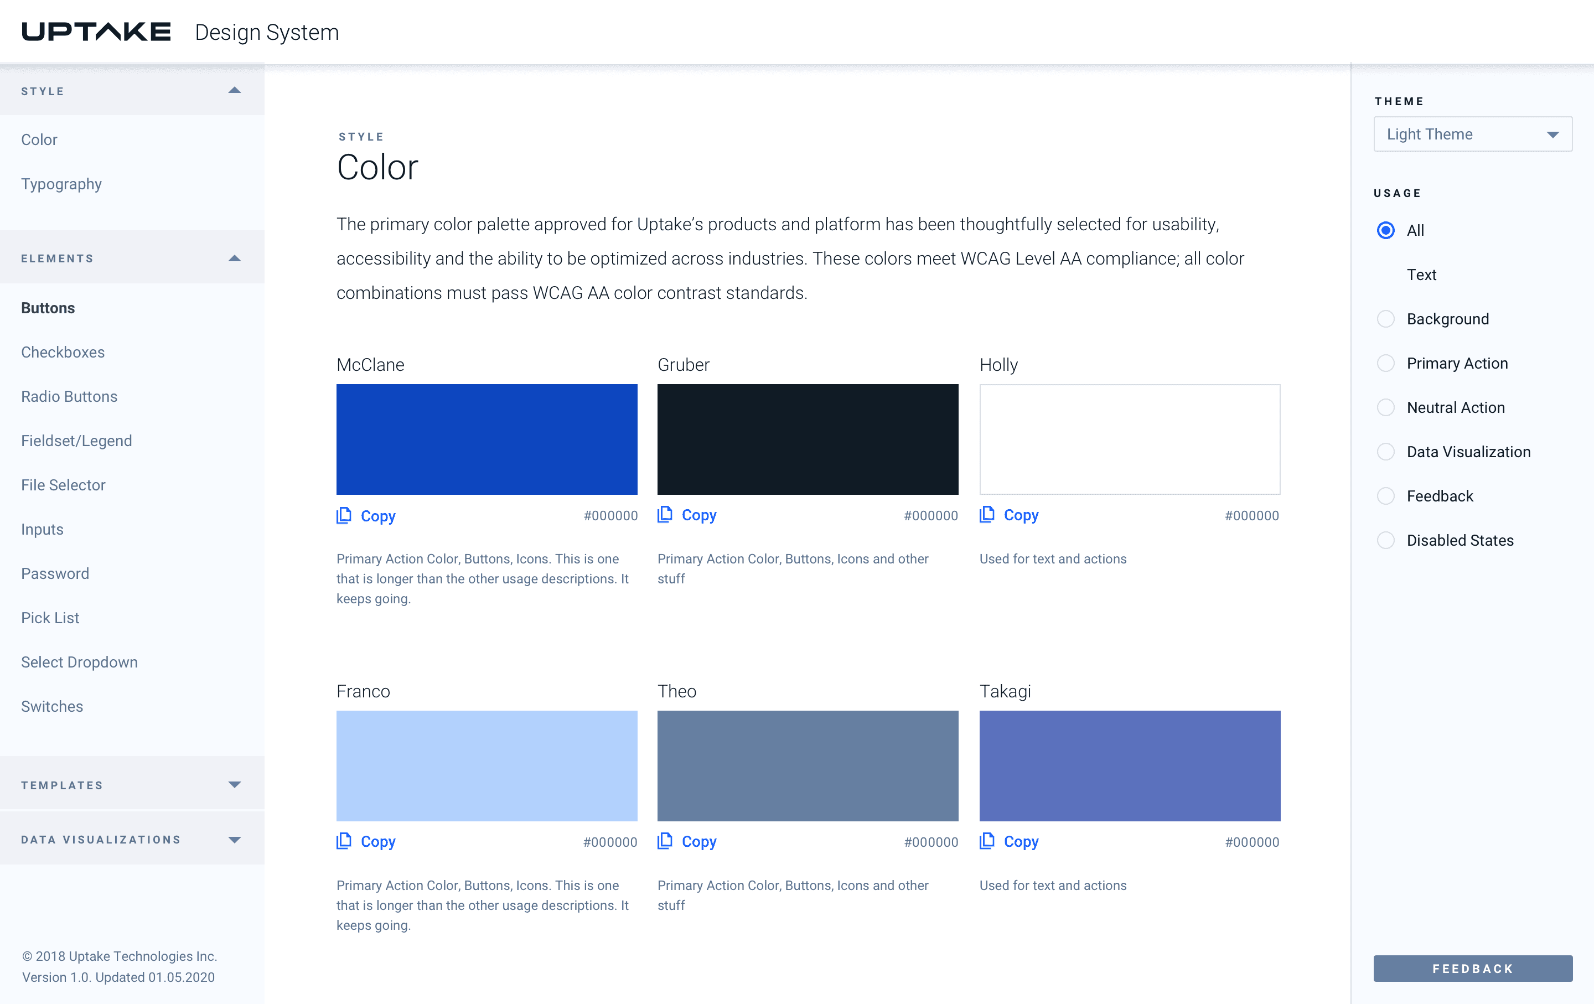Click the Copy link under Takagi
This screenshot has height=1004, width=1594.
(1021, 842)
